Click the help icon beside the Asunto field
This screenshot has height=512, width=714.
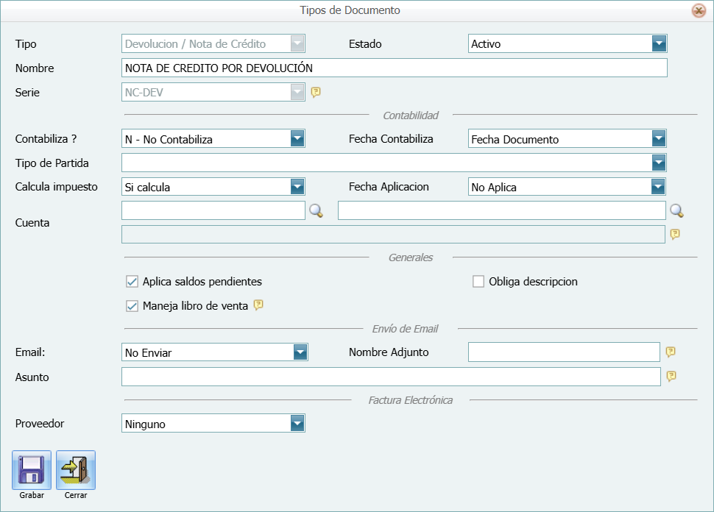pyautogui.click(x=671, y=377)
